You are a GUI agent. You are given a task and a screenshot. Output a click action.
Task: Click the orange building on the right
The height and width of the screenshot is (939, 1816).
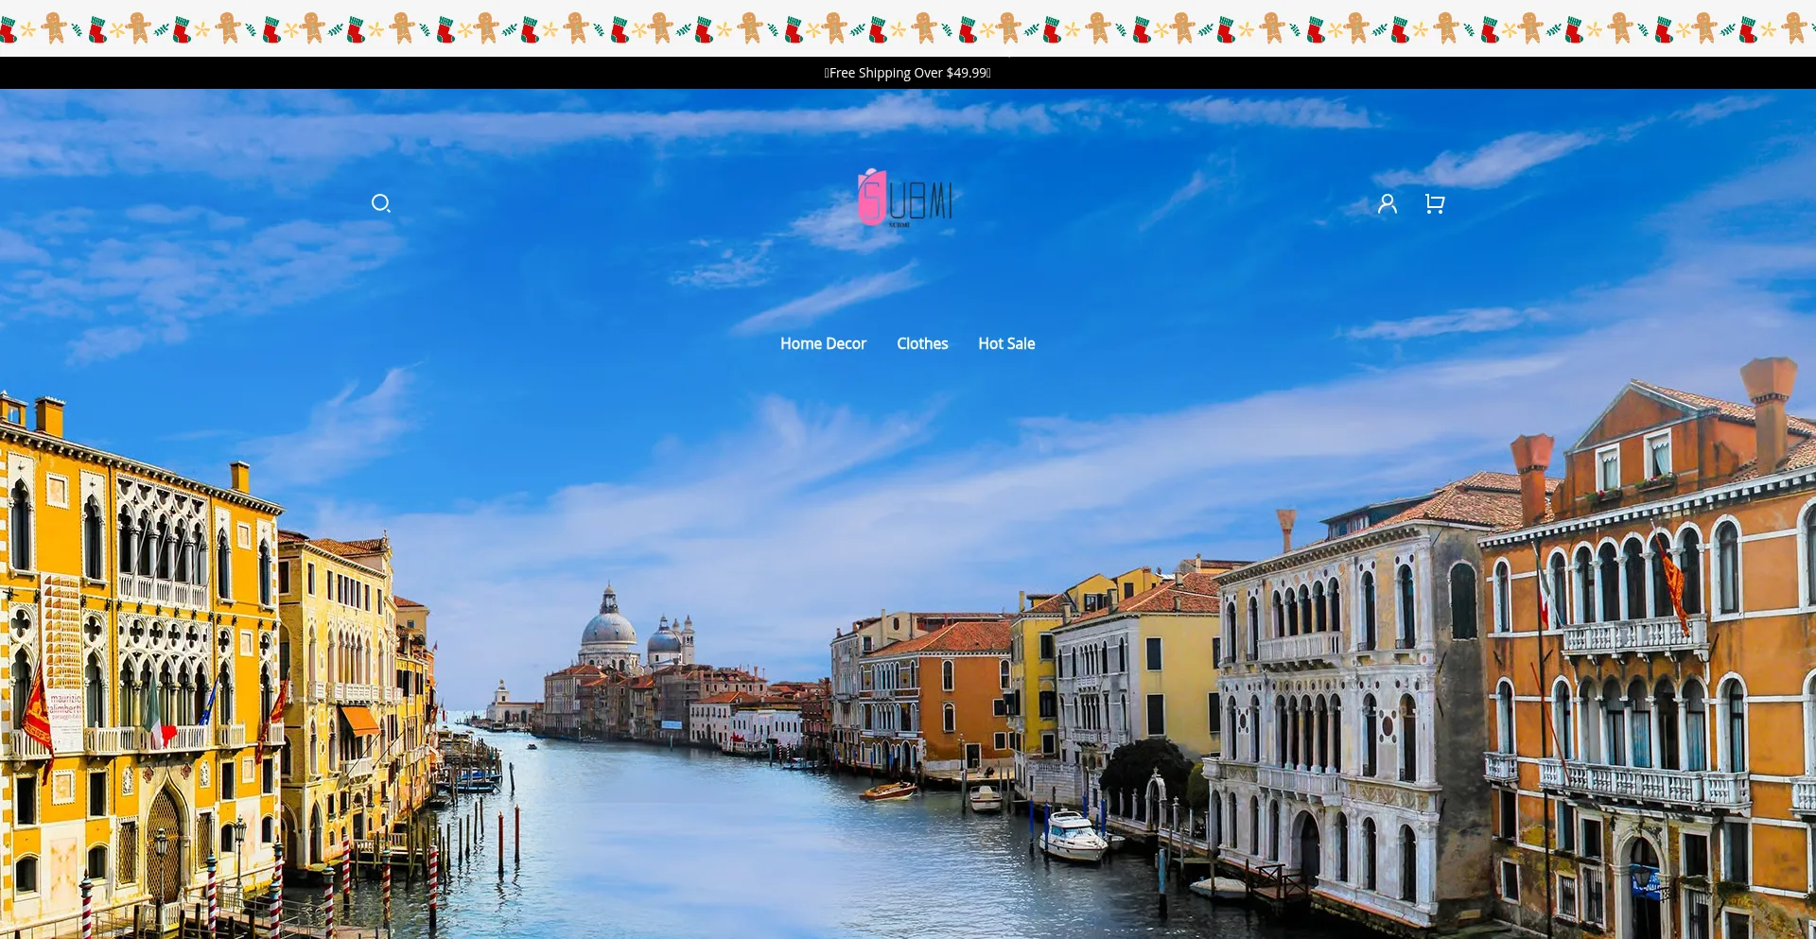pyautogui.click(x=1655, y=662)
